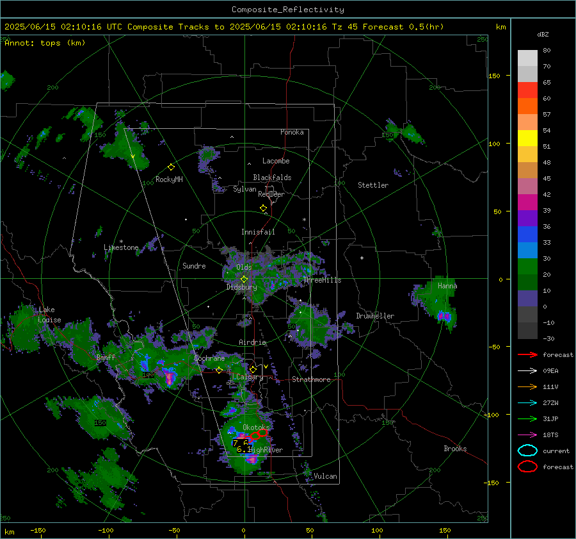Click the Airdrie label
This screenshot has height=539, width=576.
(x=252, y=342)
